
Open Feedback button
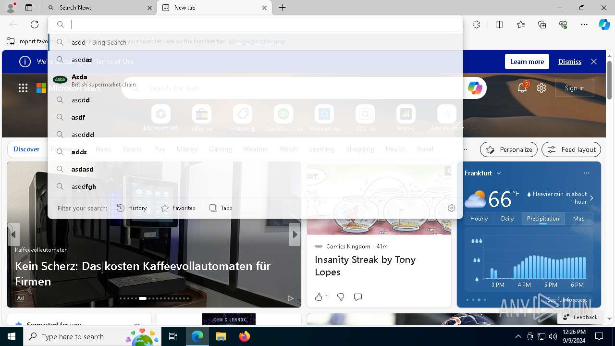580,317
